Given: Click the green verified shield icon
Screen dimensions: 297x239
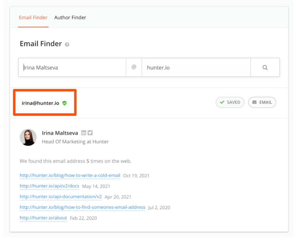Looking at the screenshot, I should 65,103.
